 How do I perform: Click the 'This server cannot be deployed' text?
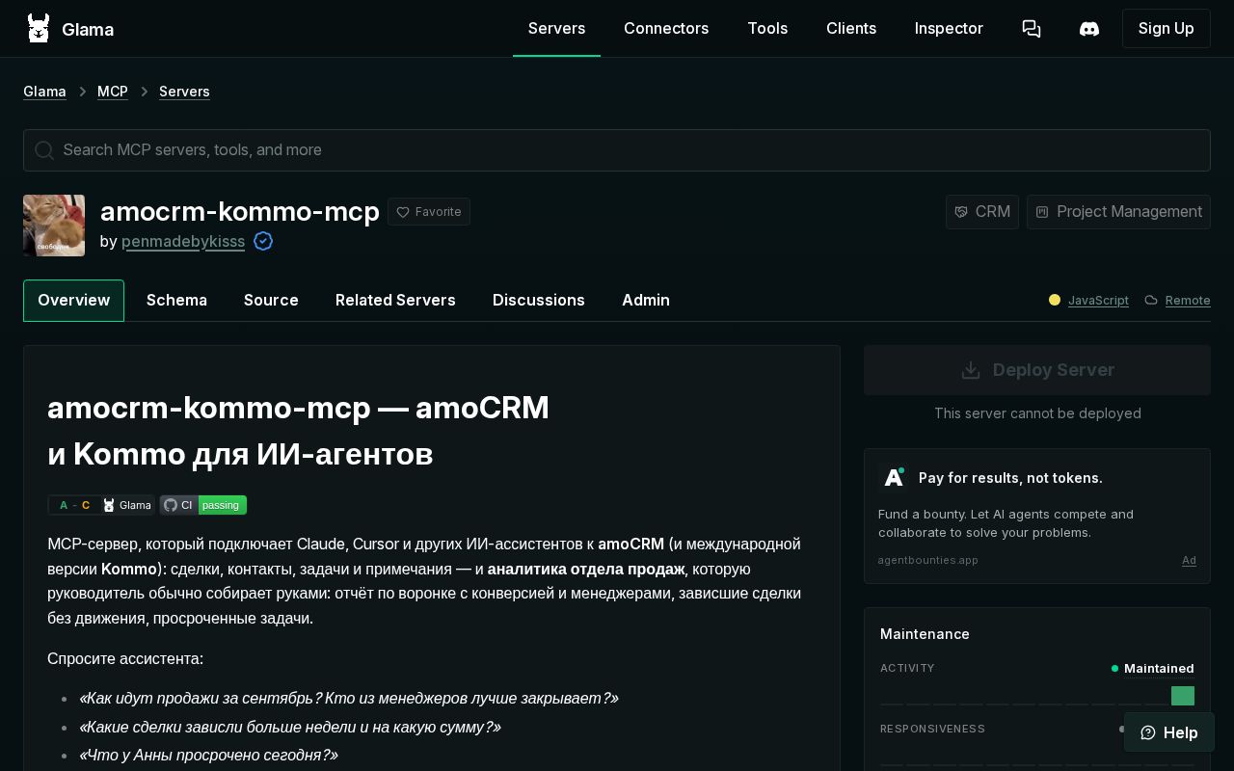(1037, 413)
